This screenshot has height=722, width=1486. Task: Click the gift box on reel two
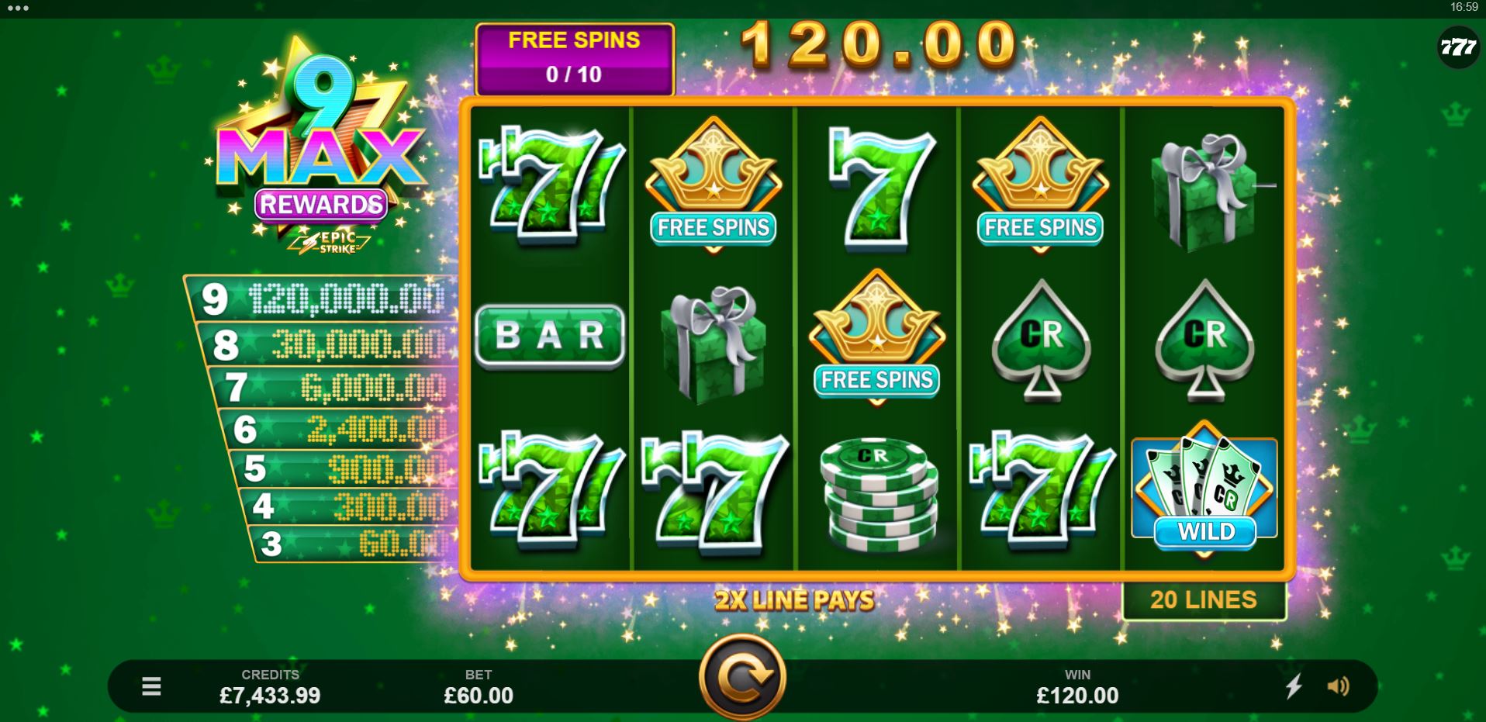pos(712,344)
